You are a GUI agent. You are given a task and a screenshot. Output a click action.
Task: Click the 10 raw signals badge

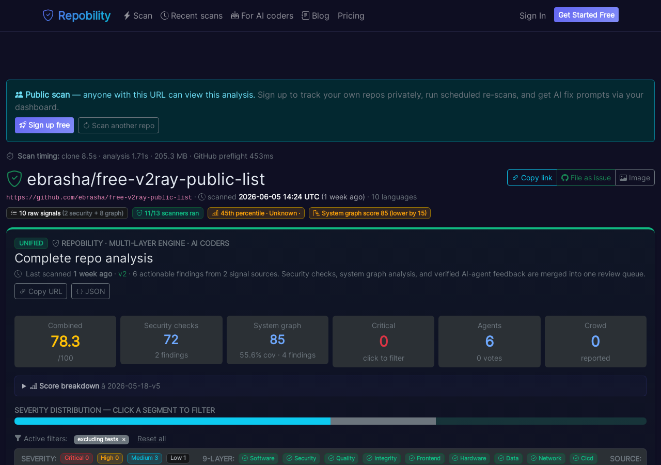click(x=67, y=213)
